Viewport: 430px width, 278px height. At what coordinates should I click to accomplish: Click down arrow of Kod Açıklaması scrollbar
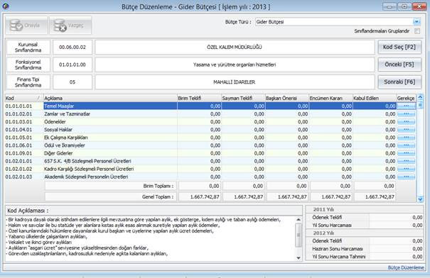coord(299,257)
